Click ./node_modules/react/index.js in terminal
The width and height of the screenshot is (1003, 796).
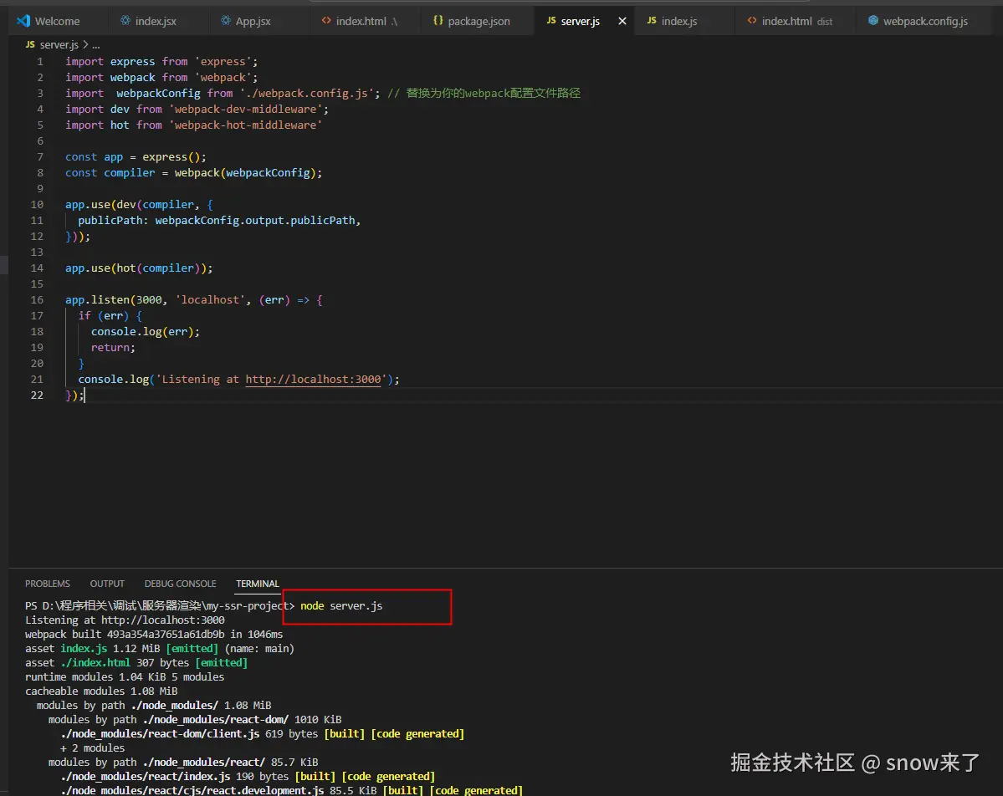(146, 777)
